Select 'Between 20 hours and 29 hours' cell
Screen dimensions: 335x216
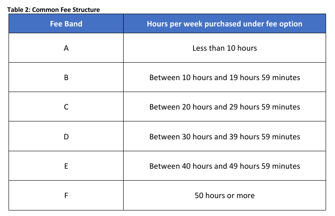coord(224,107)
